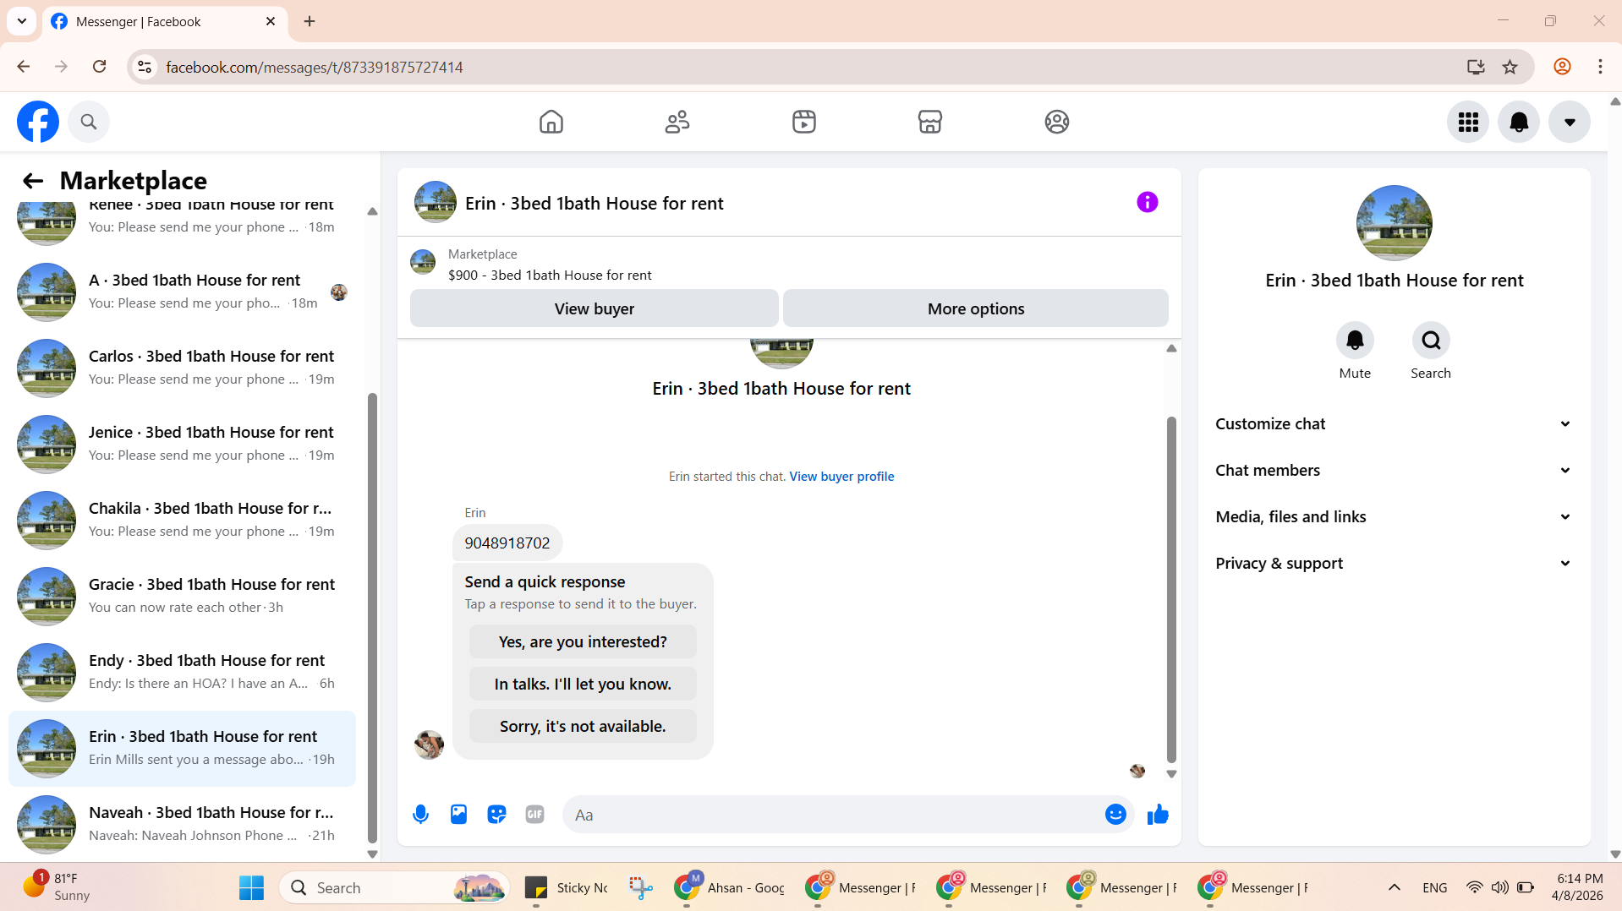View site information icon in address bar
Screen dimensions: 1622x911
[x=145, y=67]
